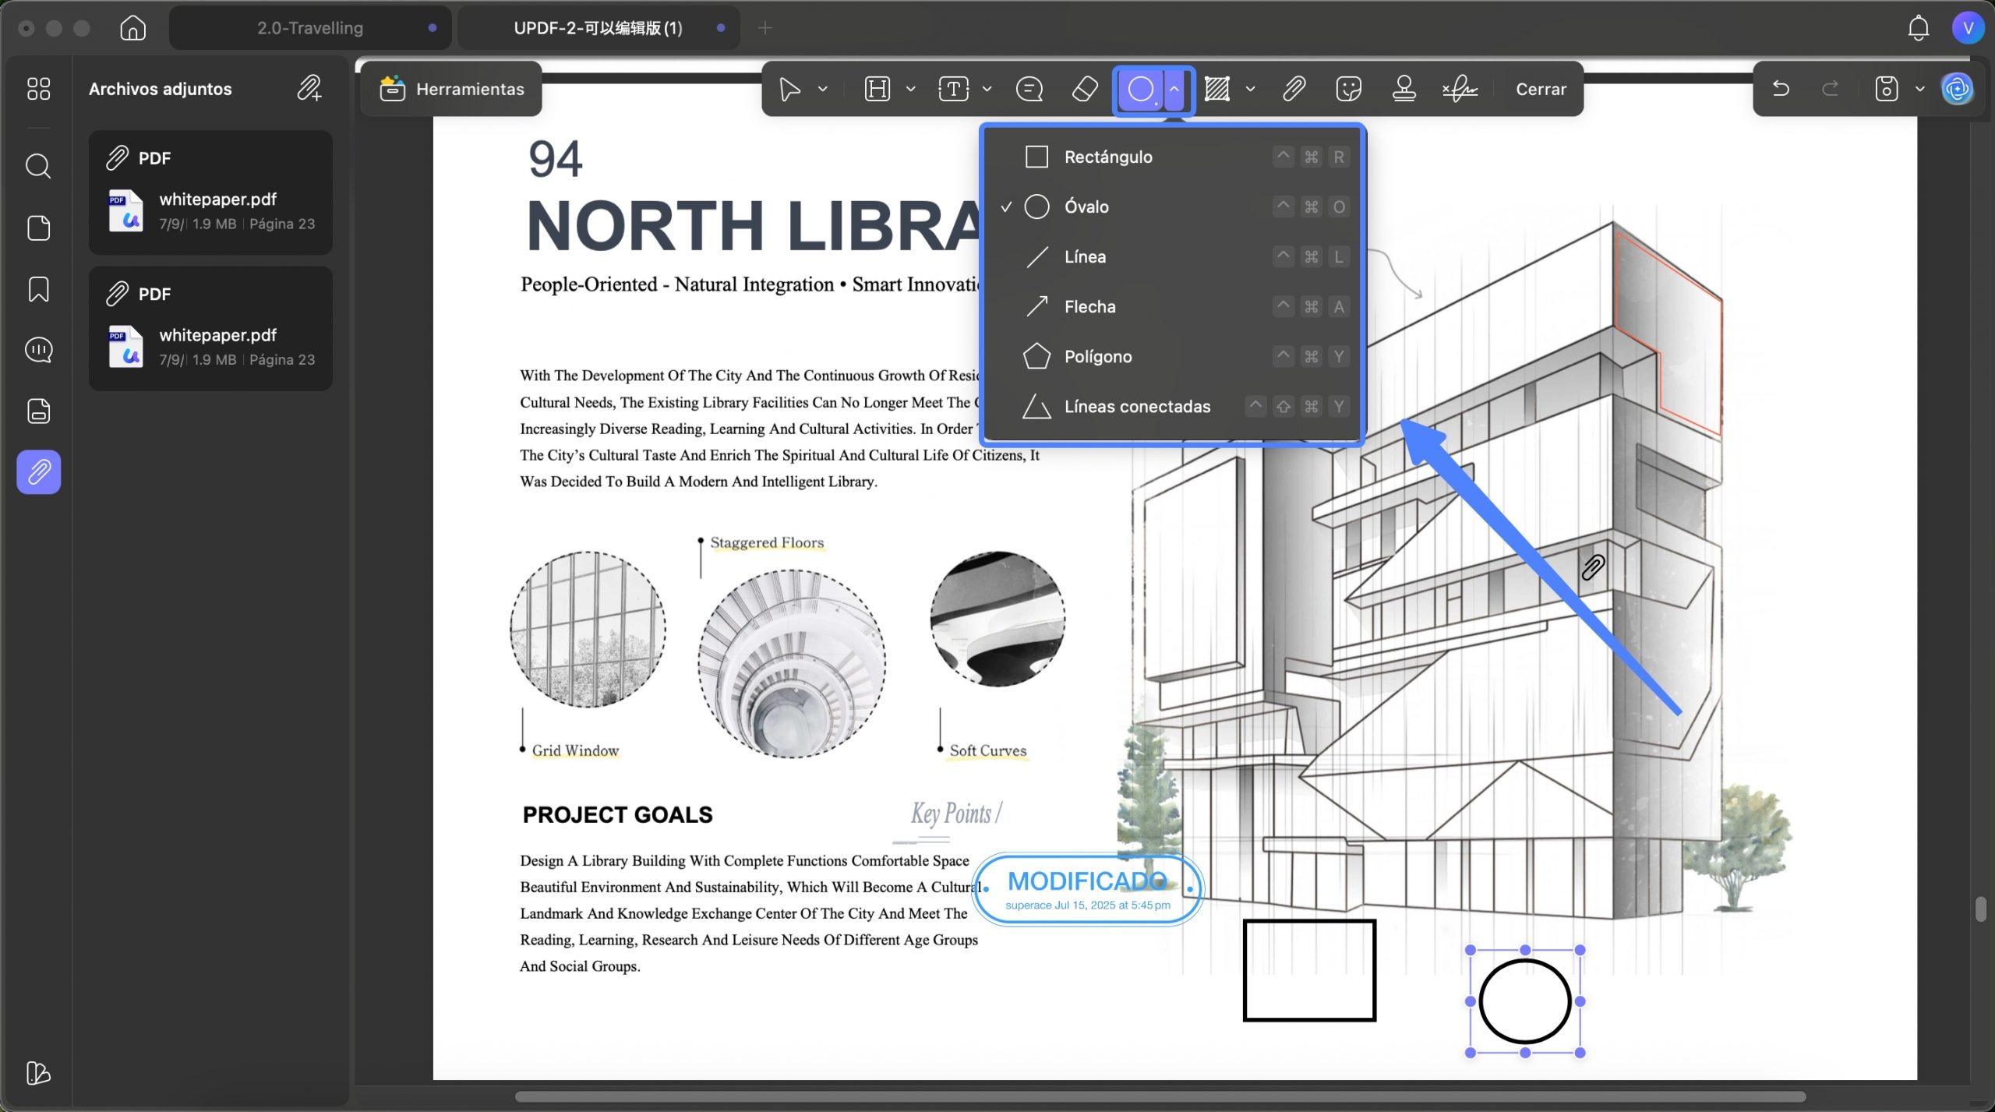The image size is (1995, 1112).
Task: Collapse the shape tool dropdown arrow
Action: click(x=1174, y=89)
